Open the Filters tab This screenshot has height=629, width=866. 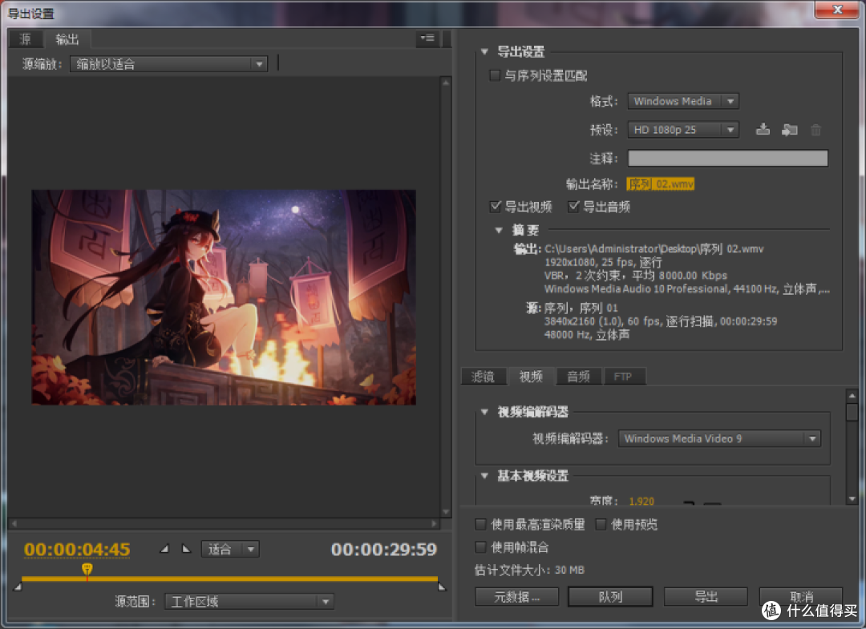click(x=483, y=377)
